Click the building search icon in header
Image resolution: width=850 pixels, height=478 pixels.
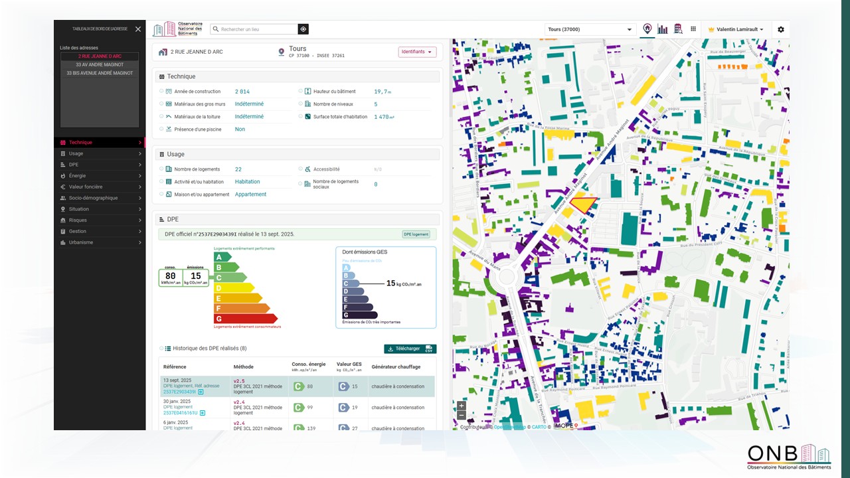(x=678, y=29)
